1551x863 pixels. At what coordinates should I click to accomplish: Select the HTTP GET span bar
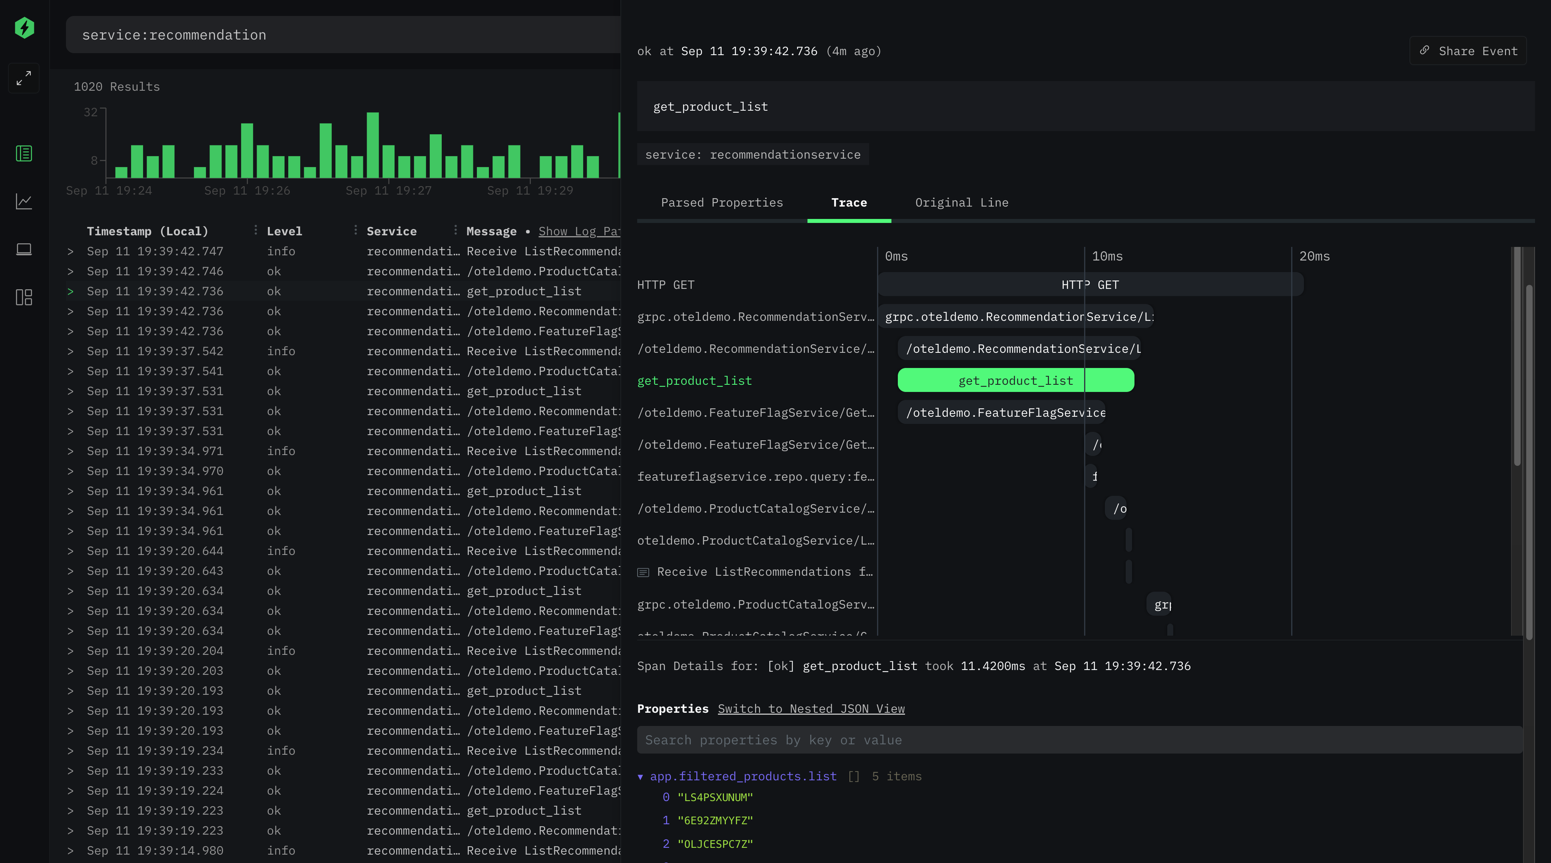pyautogui.click(x=1090, y=284)
